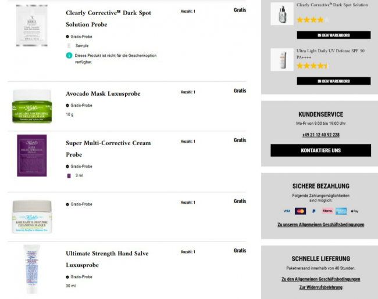
Task: Click the PayPal payment icon
Action: pyautogui.click(x=313, y=211)
